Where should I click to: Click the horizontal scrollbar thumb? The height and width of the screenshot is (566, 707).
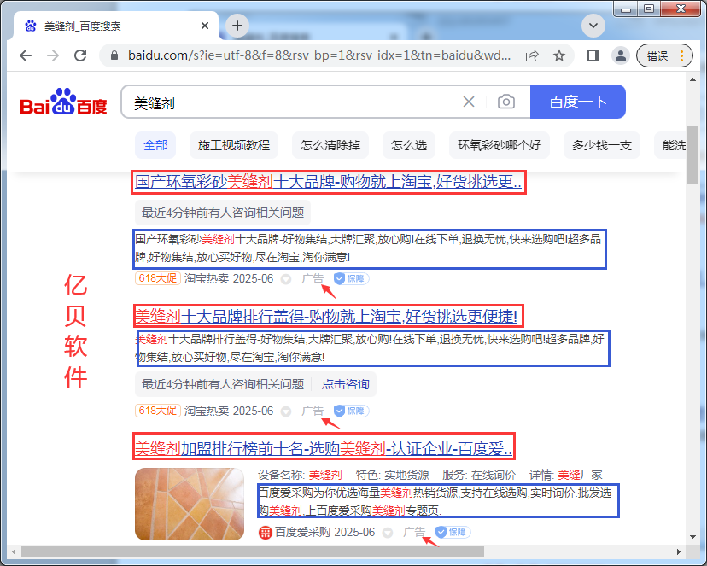point(253,551)
